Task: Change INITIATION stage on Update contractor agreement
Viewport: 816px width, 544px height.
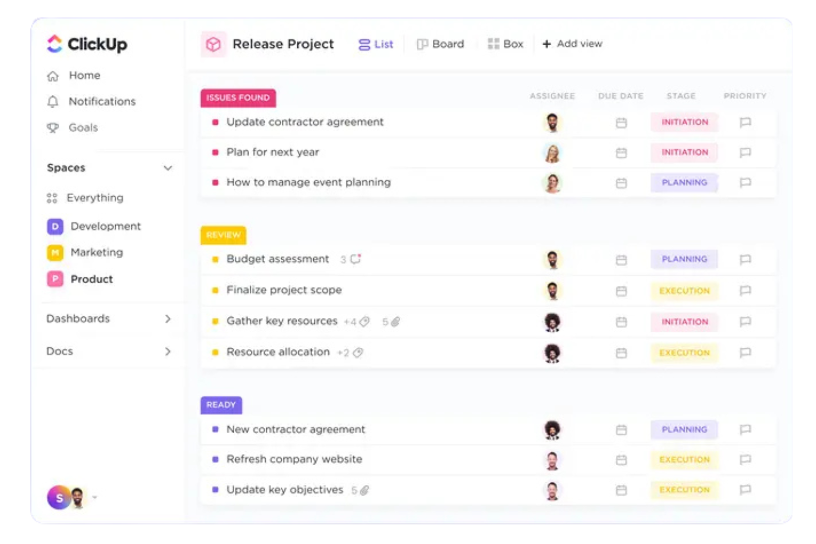Action: (685, 122)
